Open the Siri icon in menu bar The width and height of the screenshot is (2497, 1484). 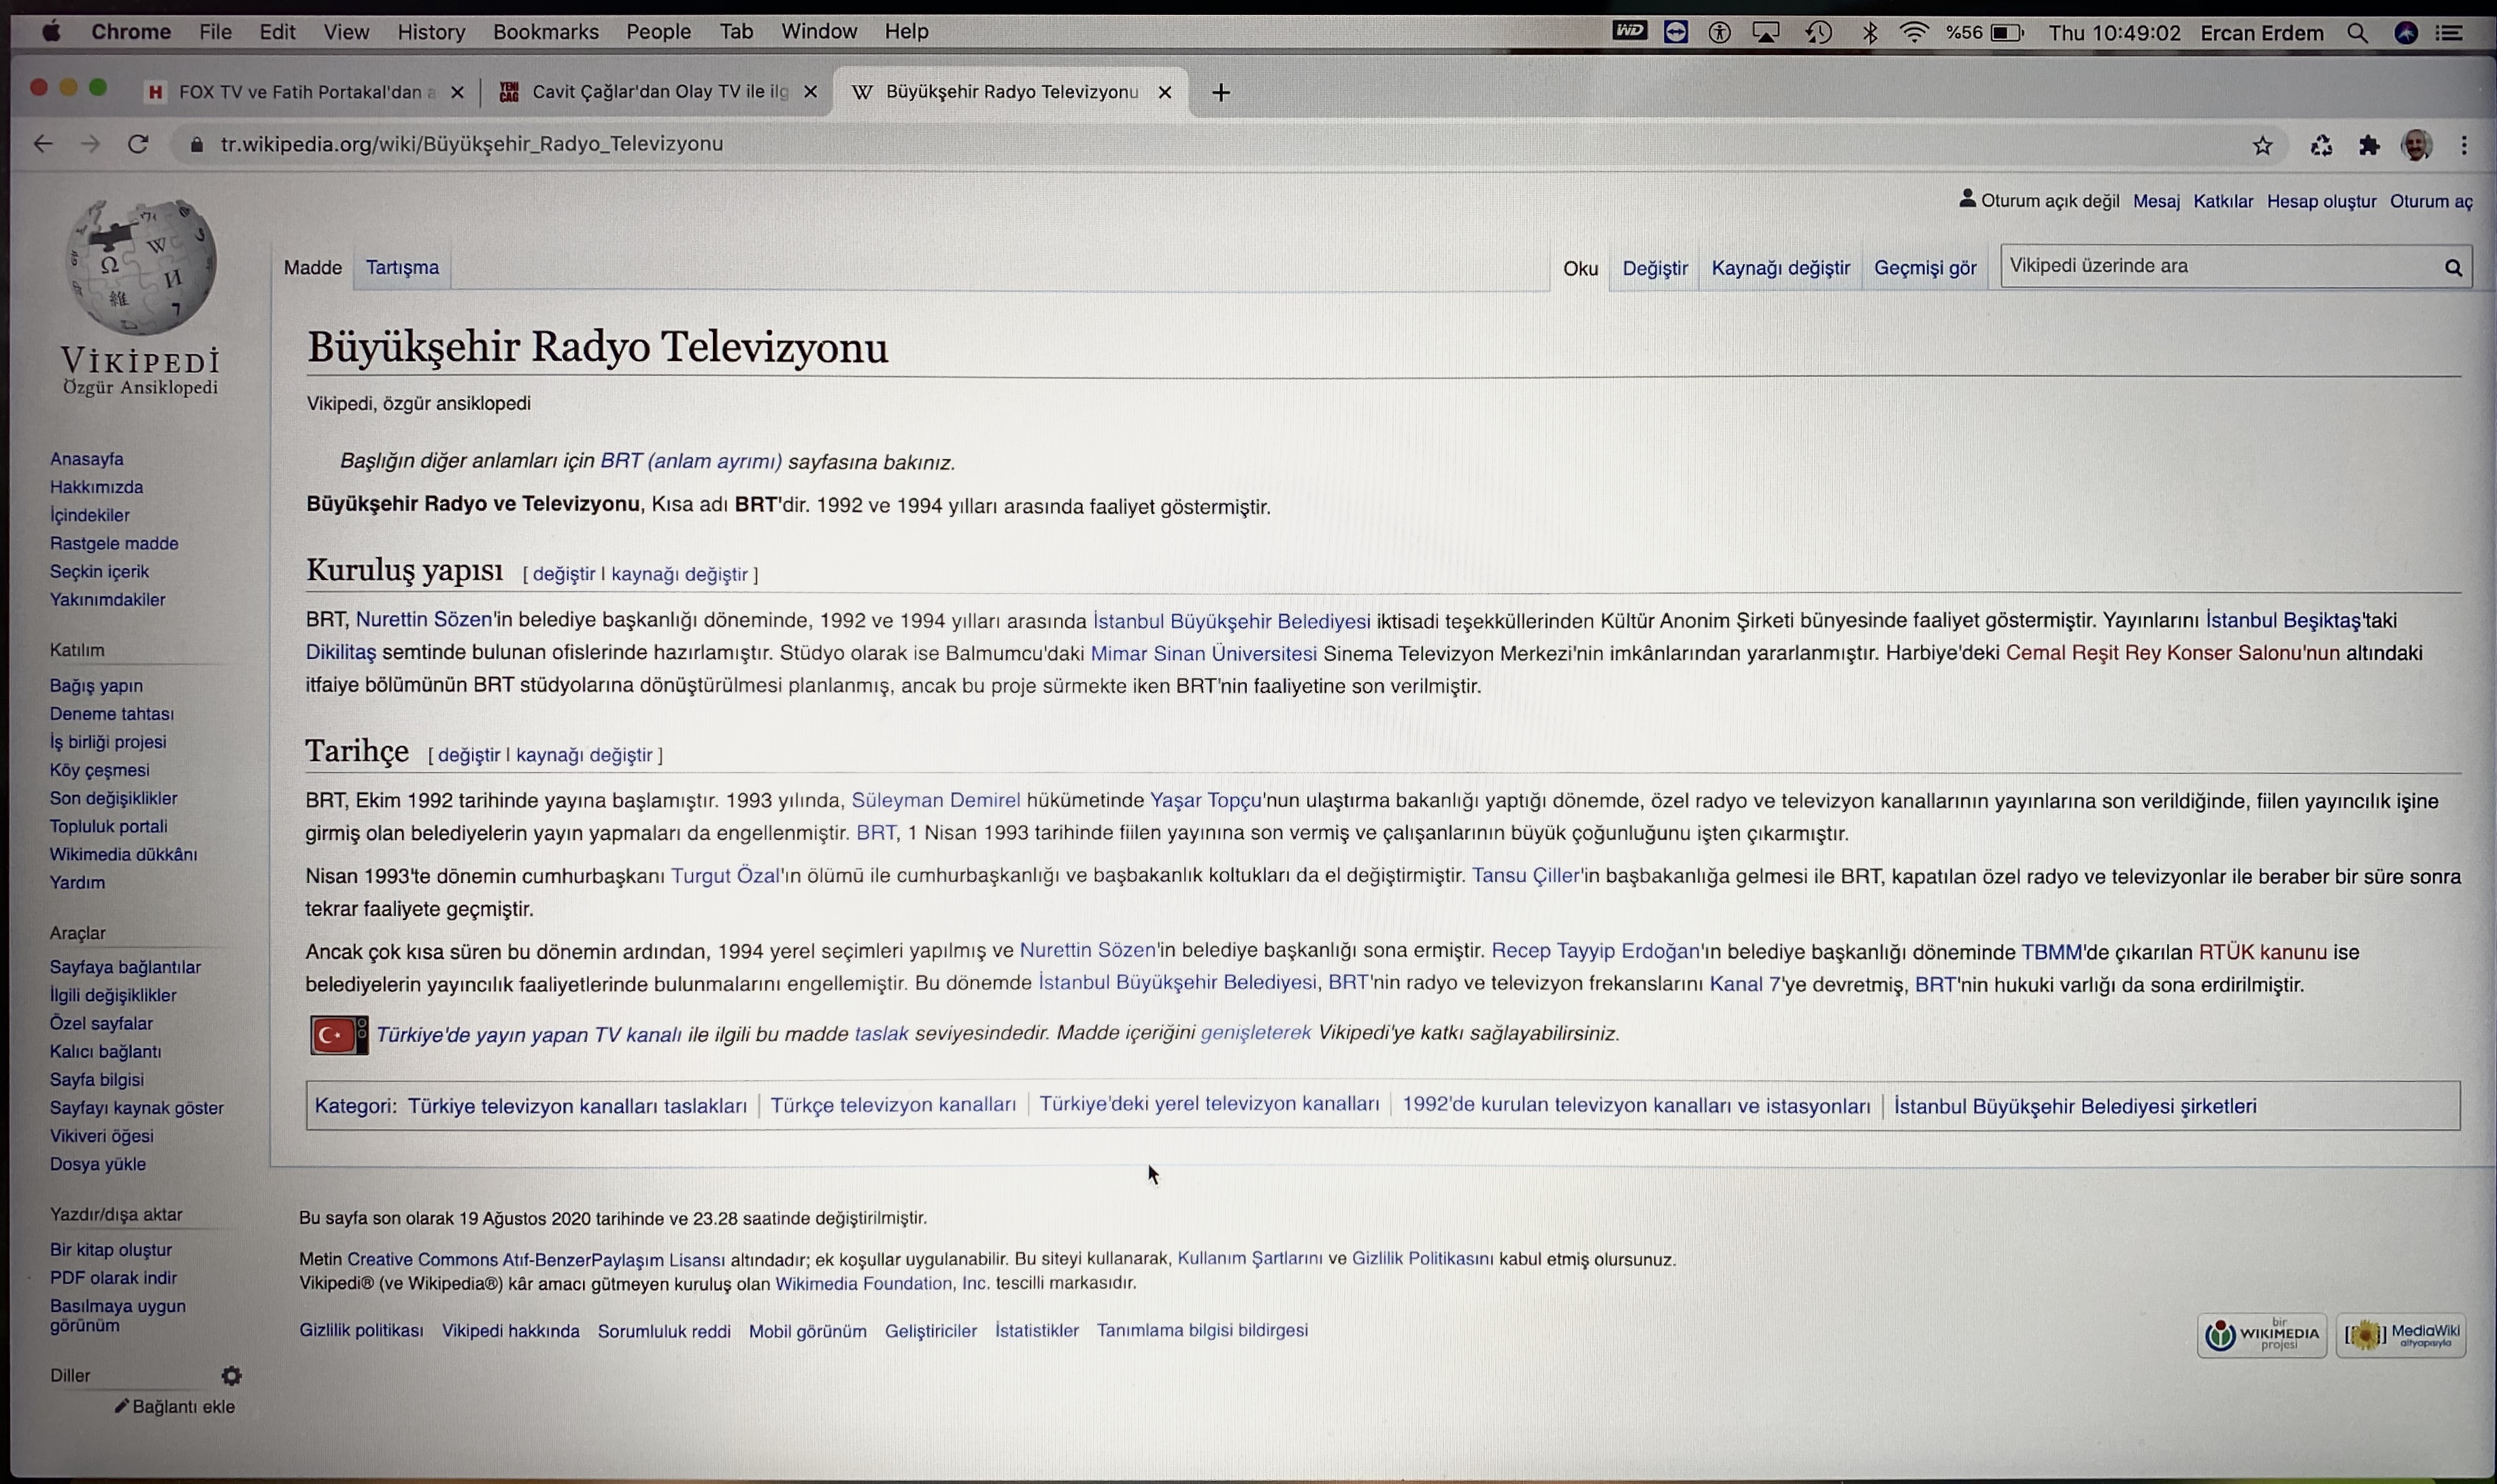click(x=2406, y=33)
